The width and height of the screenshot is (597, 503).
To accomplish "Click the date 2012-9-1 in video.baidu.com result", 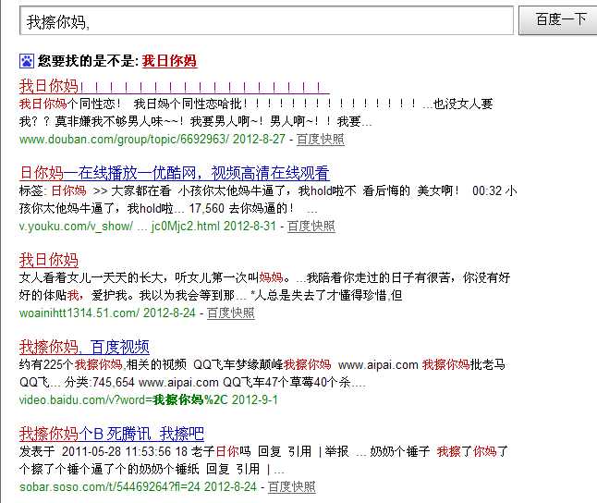I will (255, 399).
